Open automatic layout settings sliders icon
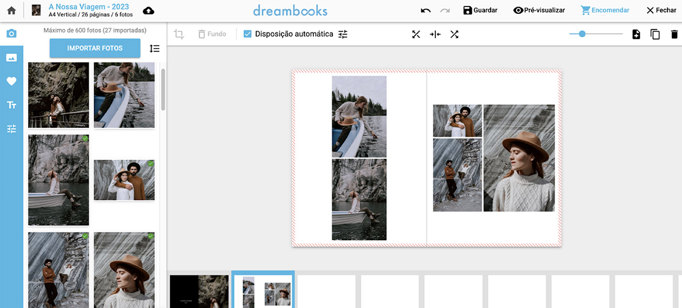The image size is (682, 308). pyautogui.click(x=343, y=34)
